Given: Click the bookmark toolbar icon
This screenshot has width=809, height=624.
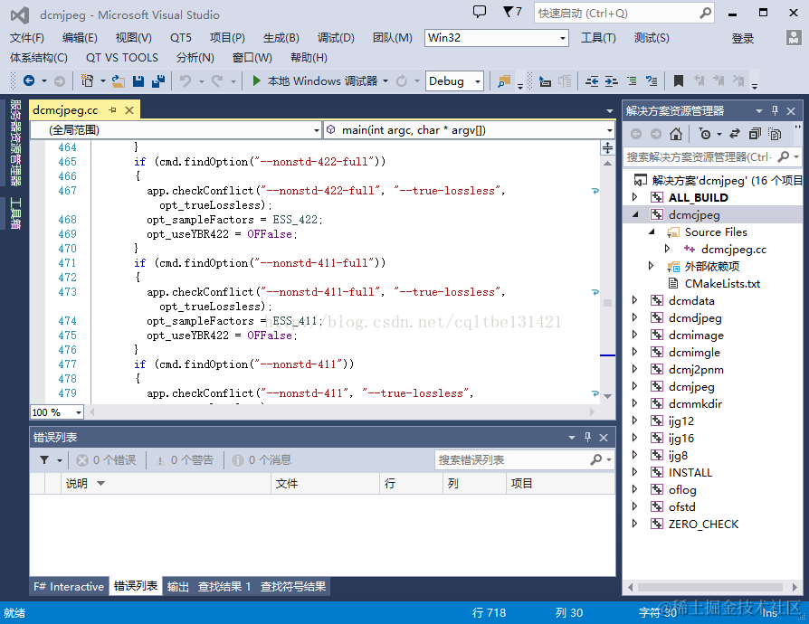Looking at the screenshot, I should point(679,81).
